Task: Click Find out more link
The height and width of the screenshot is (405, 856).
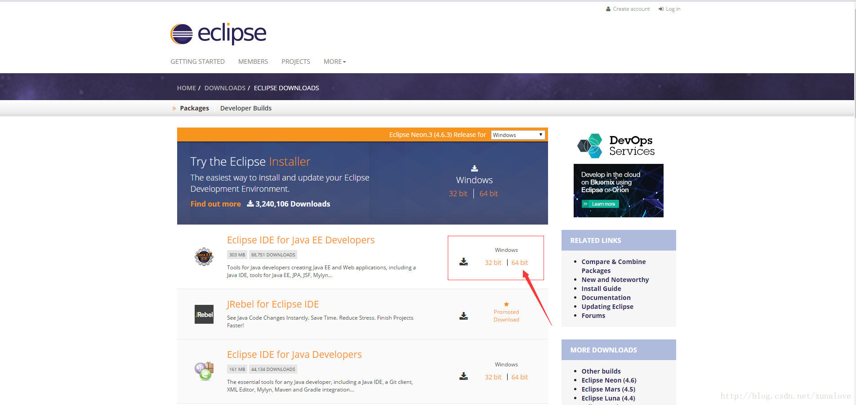Action: pos(216,204)
